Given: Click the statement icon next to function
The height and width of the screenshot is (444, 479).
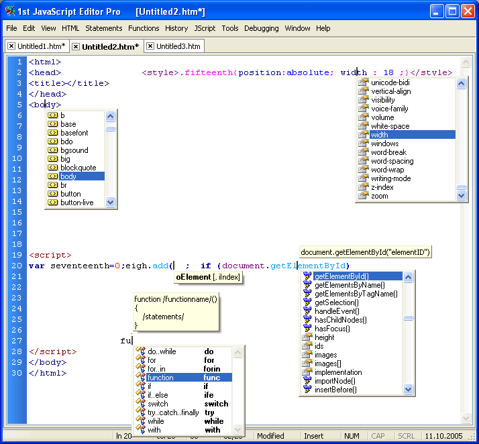Looking at the screenshot, I should click(140, 377).
